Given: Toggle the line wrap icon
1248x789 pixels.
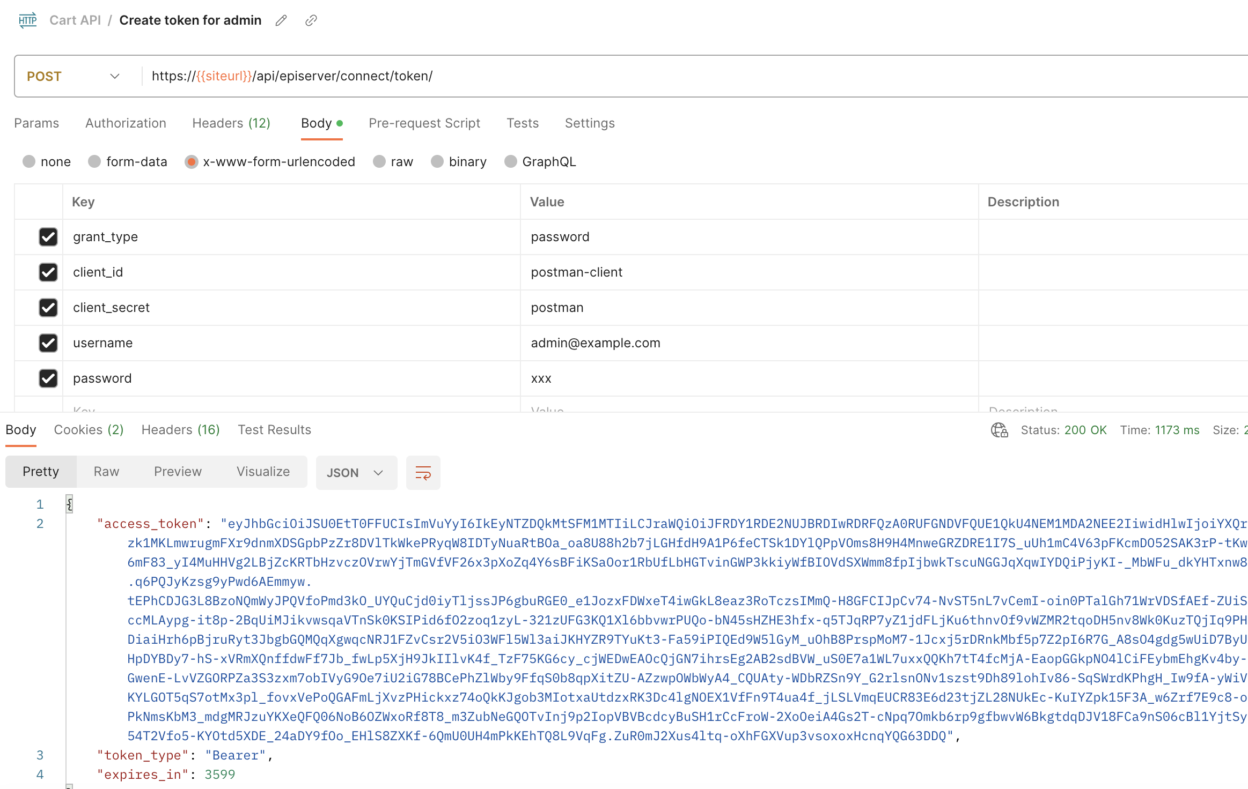Looking at the screenshot, I should 423,473.
